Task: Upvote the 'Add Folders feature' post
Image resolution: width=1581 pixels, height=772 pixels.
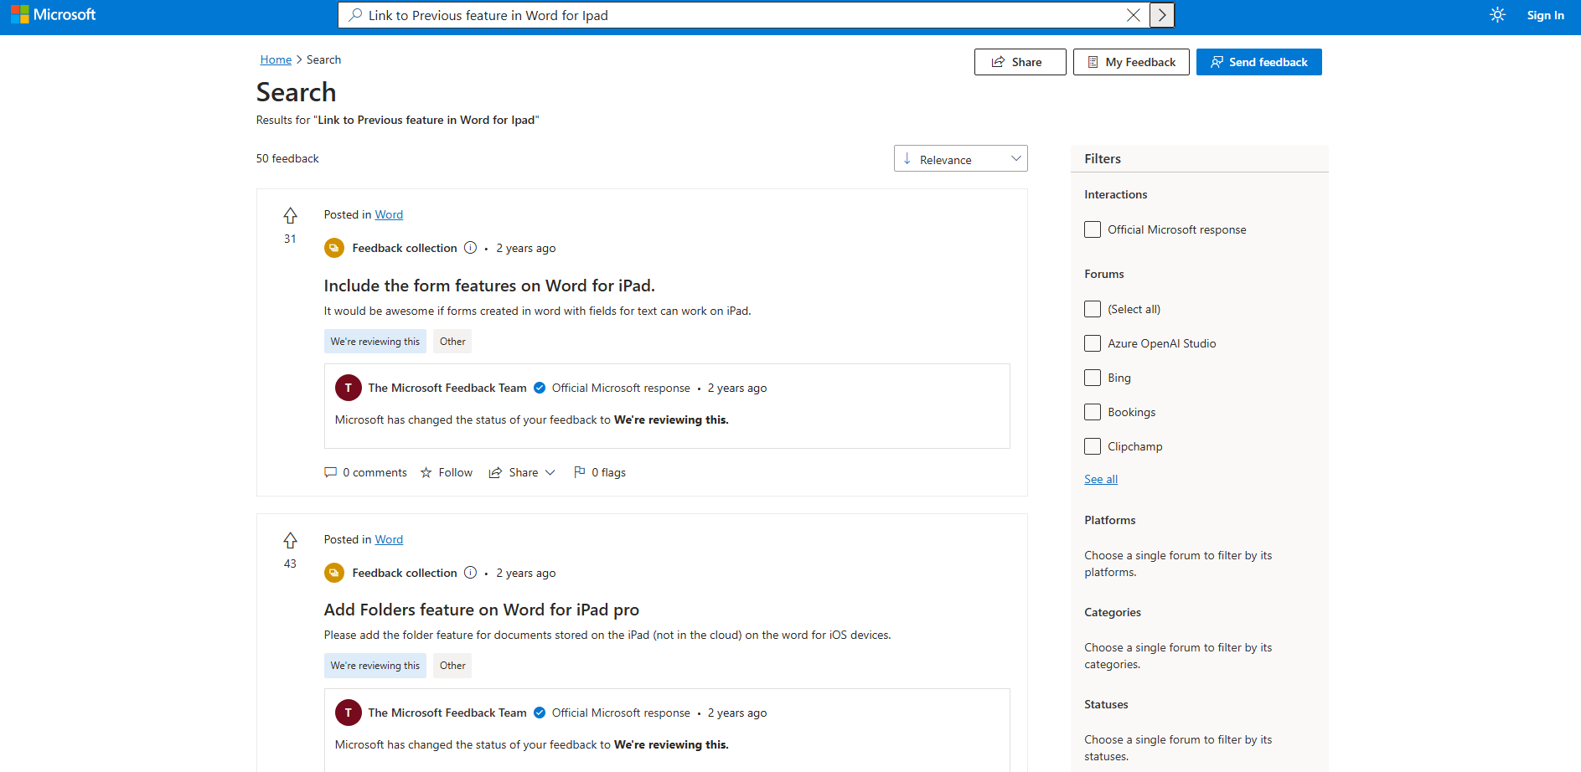Action: (x=290, y=541)
